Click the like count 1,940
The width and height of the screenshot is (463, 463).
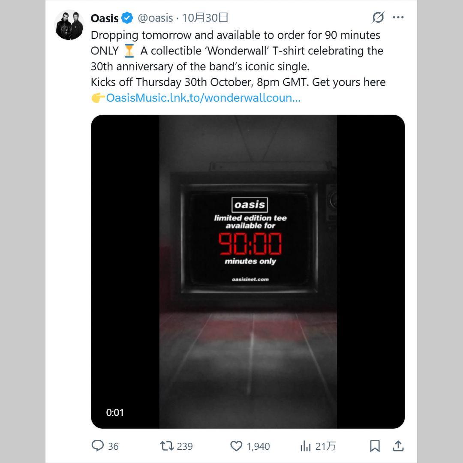[x=258, y=446]
